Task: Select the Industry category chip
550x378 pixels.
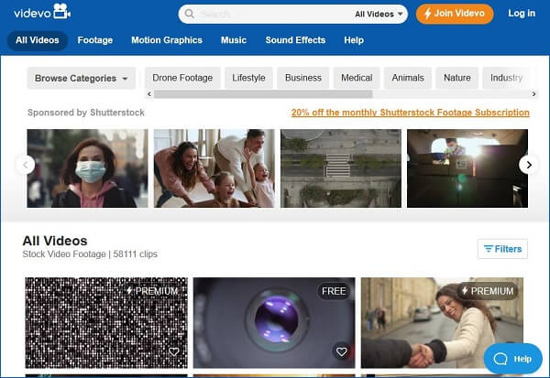Action: coord(506,78)
